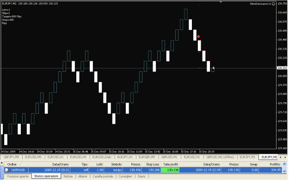
Task: Click the current price label 130.133
Action: (282, 68)
